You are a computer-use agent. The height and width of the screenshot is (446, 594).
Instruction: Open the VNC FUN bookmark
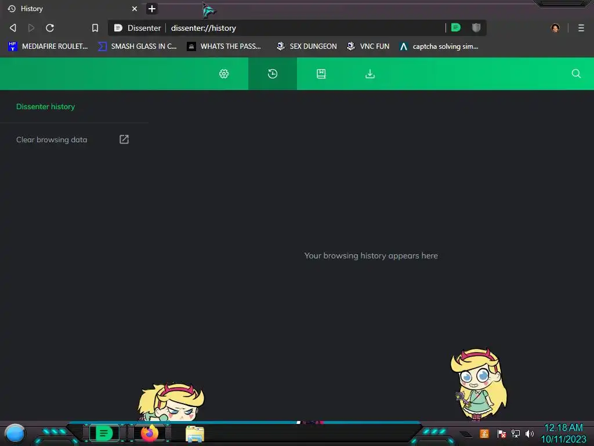pyautogui.click(x=368, y=46)
